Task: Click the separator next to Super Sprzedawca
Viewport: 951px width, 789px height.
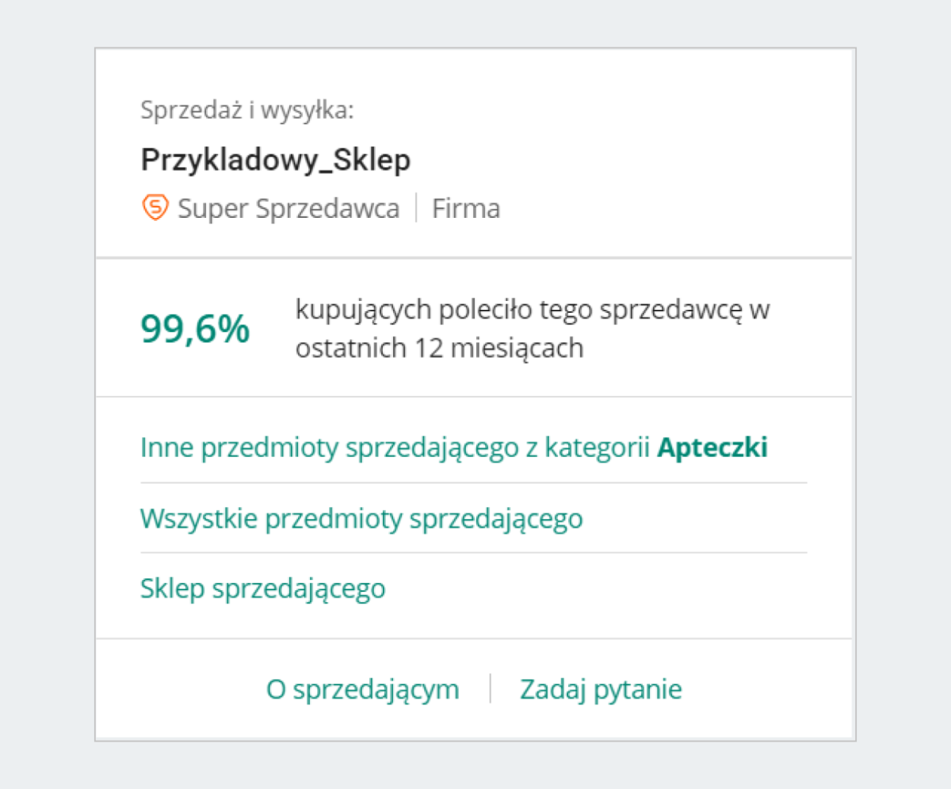Action: (x=416, y=208)
